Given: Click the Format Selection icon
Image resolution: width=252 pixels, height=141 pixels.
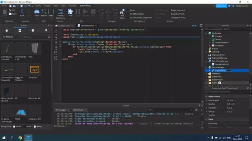Looking at the screenshot, I should pos(60,11).
